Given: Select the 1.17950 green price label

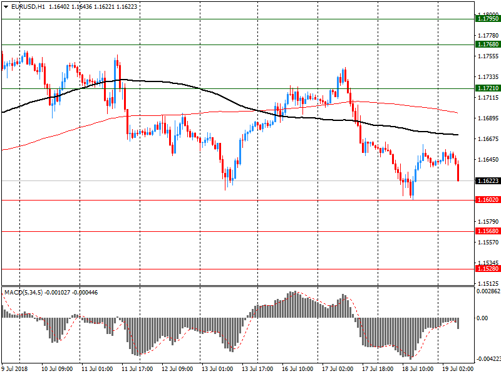Looking at the screenshot, I should tap(488, 19).
